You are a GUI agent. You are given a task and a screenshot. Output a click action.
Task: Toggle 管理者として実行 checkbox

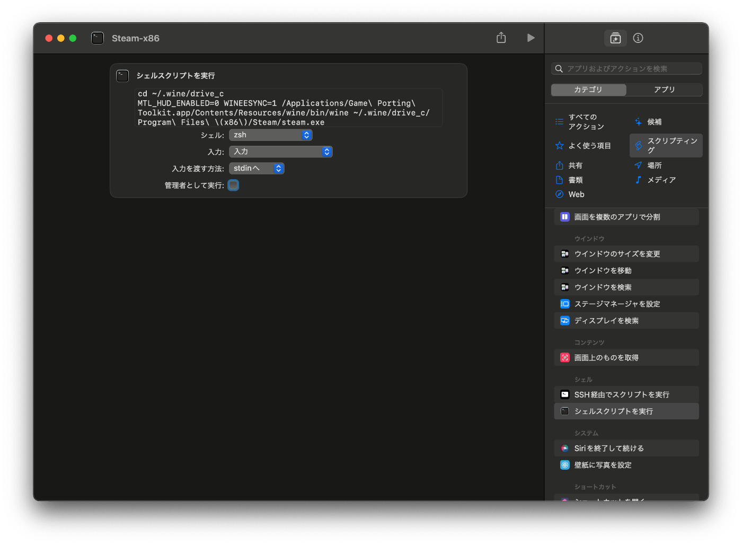pos(233,185)
